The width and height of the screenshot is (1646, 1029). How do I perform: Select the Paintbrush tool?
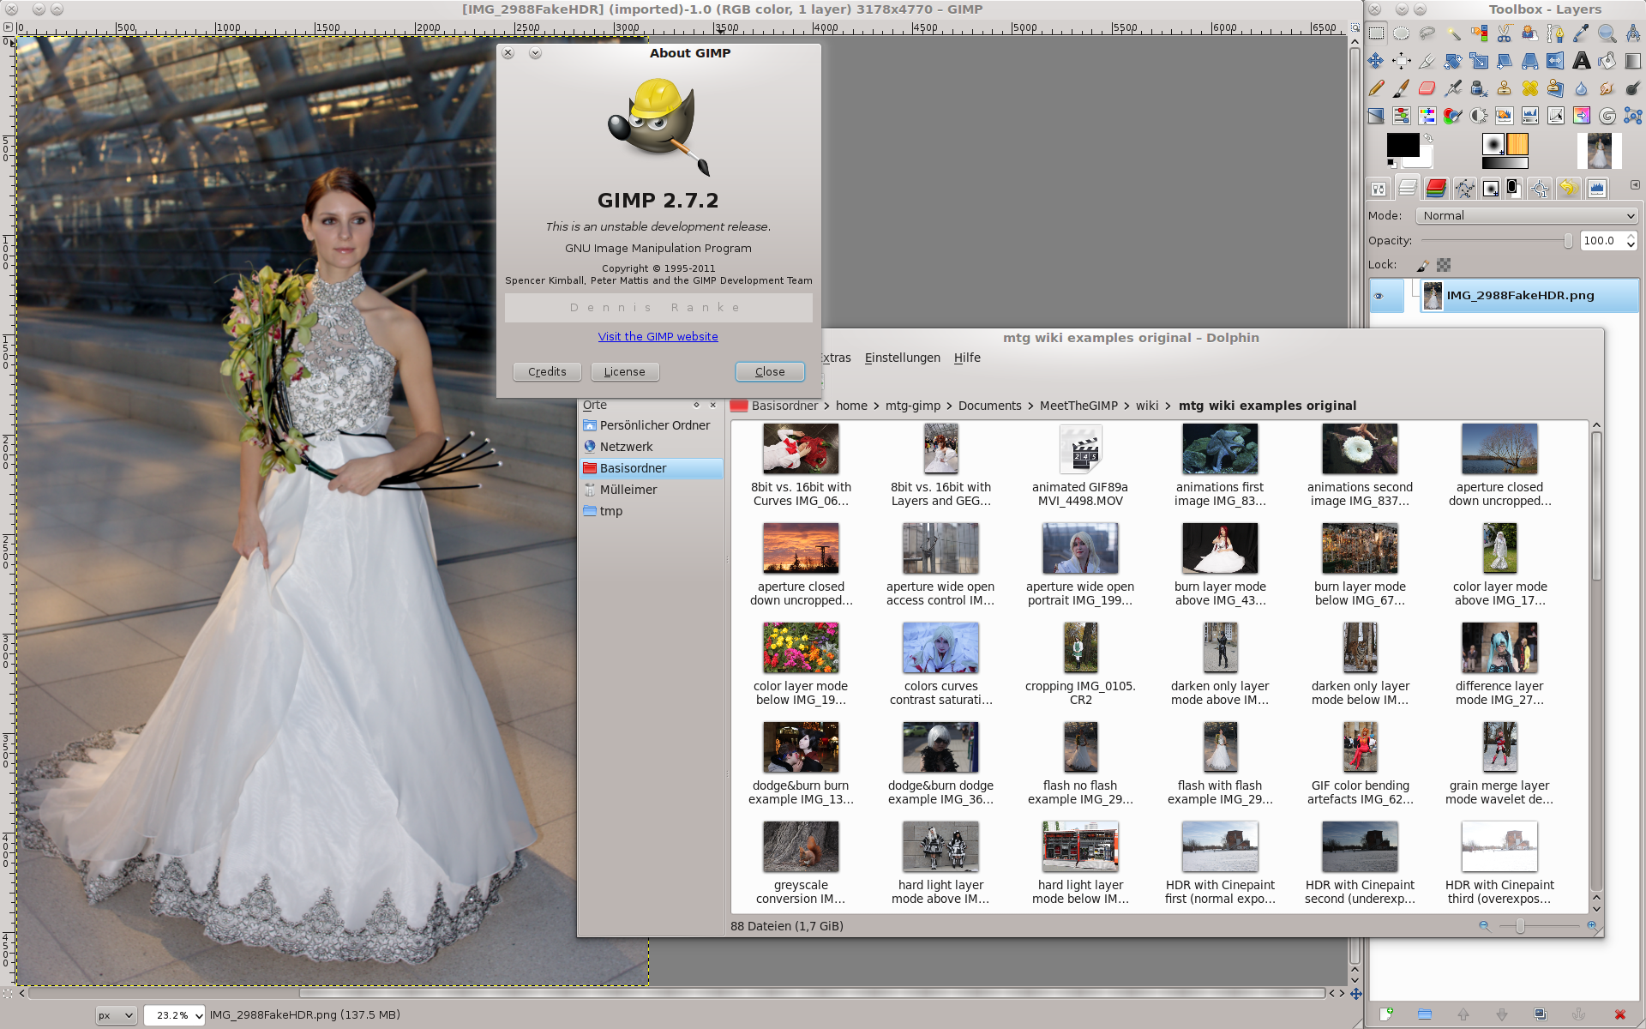pos(1401,88)
